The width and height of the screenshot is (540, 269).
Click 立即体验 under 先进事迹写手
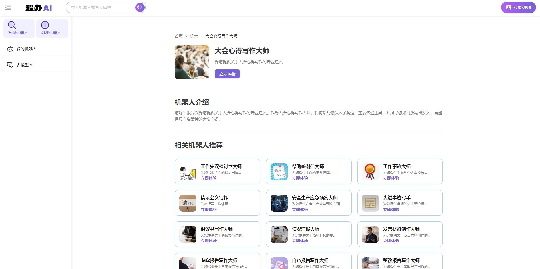391,209
